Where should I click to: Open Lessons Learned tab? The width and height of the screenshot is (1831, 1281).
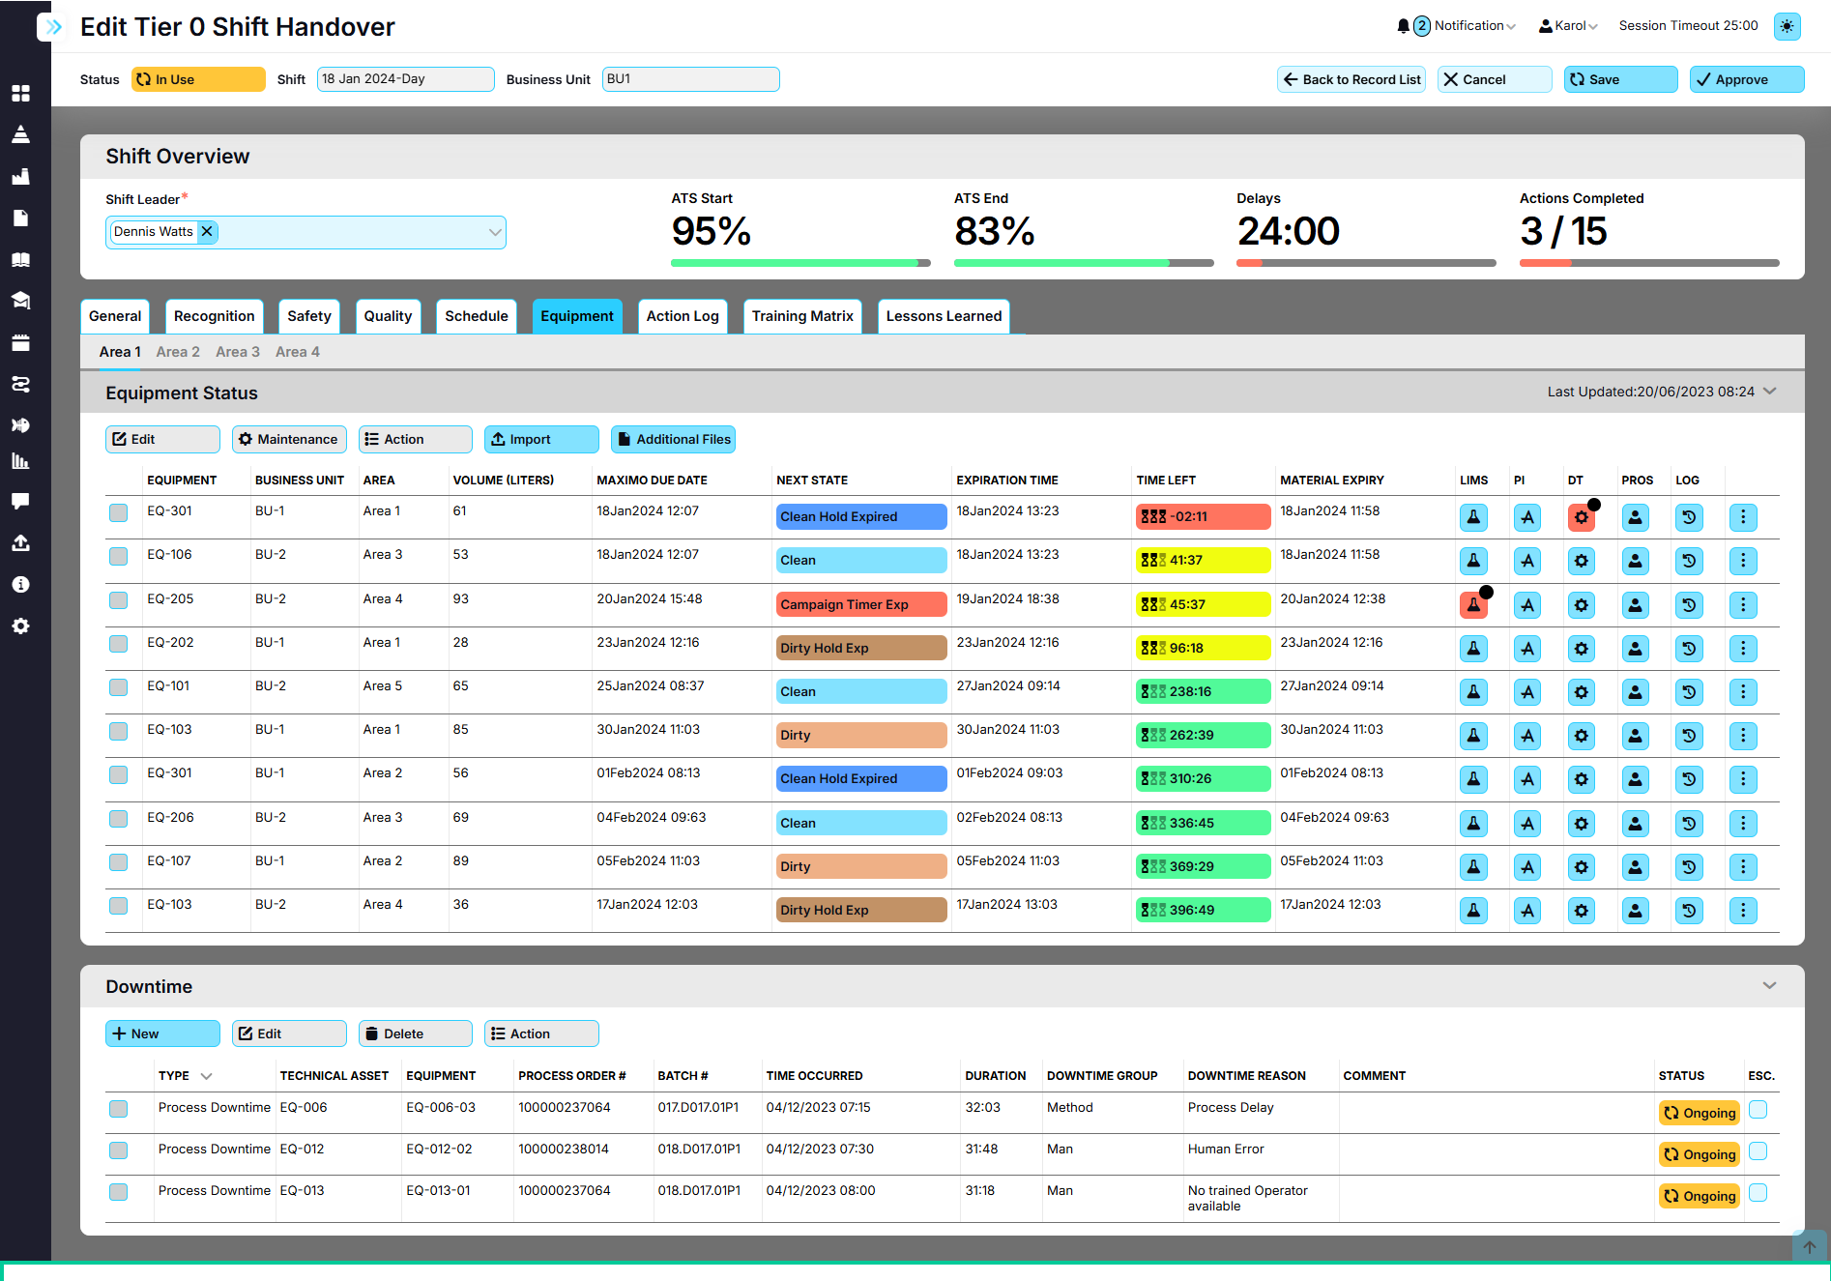[x=944, y=316]
